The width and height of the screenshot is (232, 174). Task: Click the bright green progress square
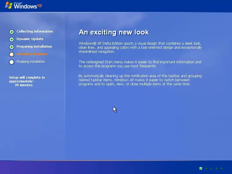(x=201, y=168)
